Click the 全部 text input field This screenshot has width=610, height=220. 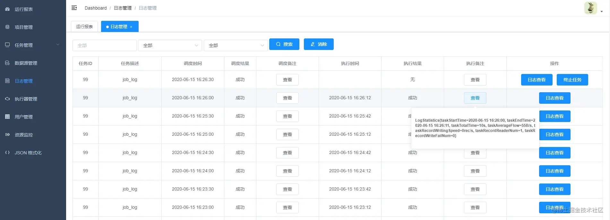[x=105, y=45]
